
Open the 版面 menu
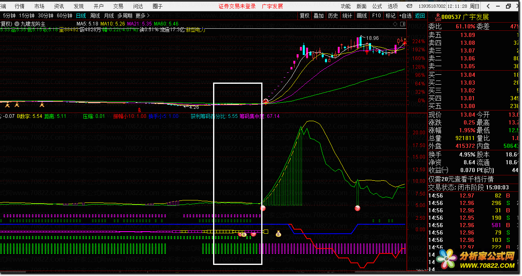click(361, 6)
